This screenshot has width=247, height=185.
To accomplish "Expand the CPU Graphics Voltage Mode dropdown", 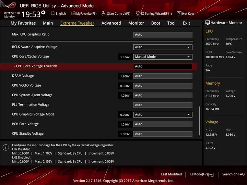I will tap(163, 115).
